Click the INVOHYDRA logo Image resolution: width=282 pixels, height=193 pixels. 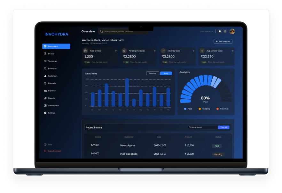56,34
